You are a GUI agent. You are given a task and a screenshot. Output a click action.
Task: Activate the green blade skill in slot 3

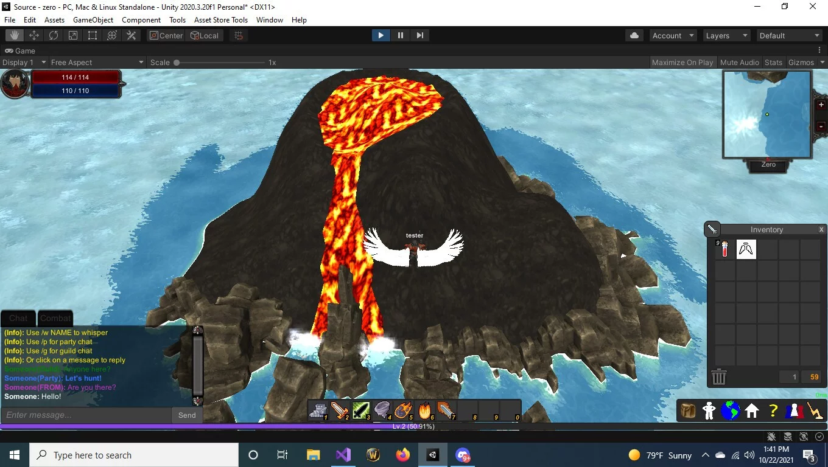(x=360, y=411)
